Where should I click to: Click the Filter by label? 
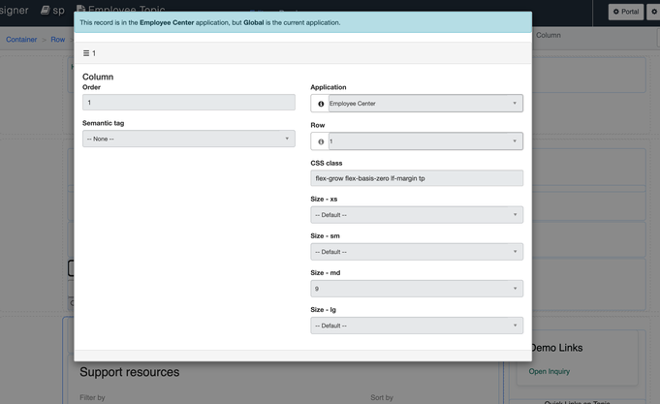[92, 397]
